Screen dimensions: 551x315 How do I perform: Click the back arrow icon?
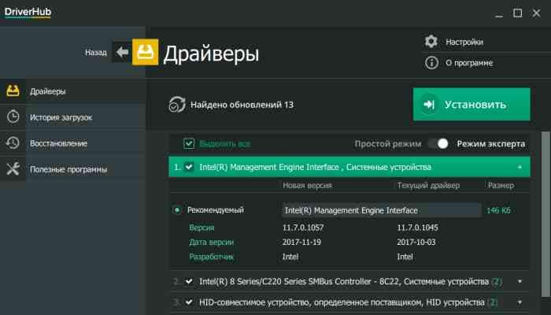[122, 53]
